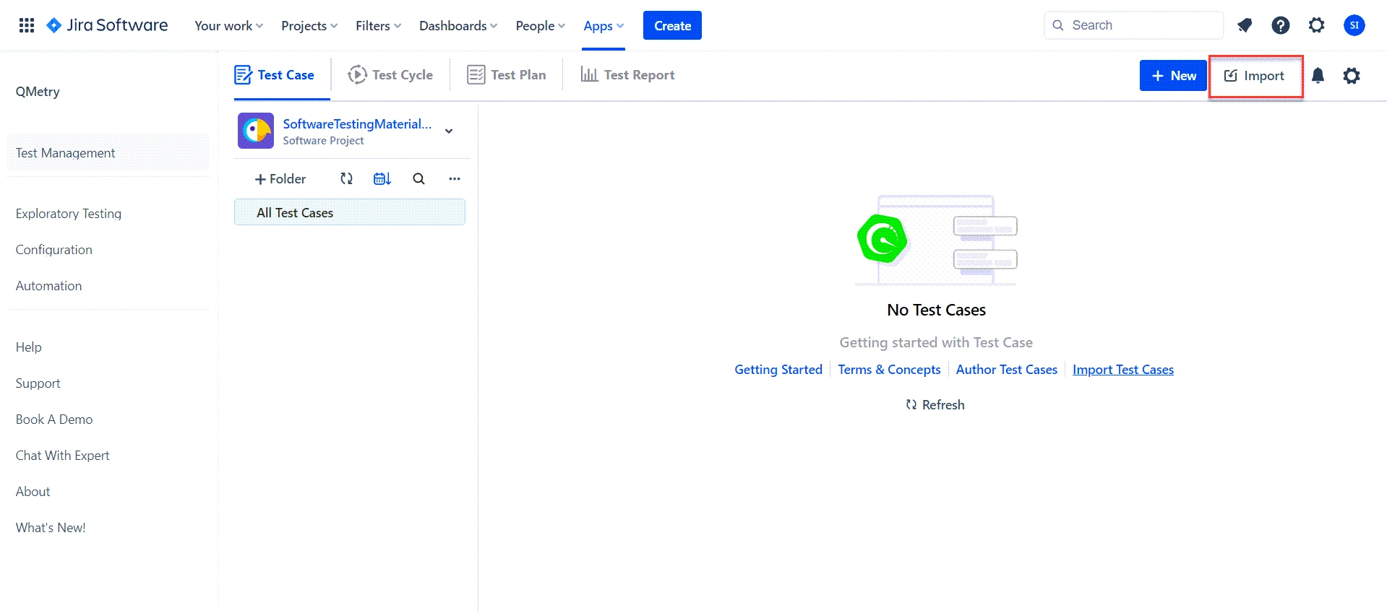The height and width of the screenshot is (613, 1387).
Task: Open Jira settings gear in top bar
Action: click(1317, 25)
